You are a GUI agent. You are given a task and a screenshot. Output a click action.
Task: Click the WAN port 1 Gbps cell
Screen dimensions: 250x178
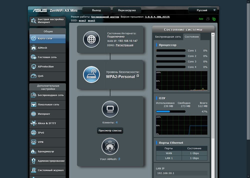(x=194, y=153)
